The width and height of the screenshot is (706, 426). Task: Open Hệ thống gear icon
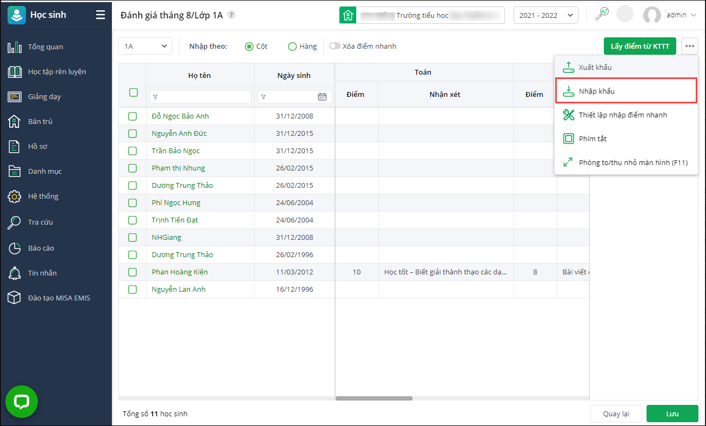pyautogui.click(x=15, y=196)
